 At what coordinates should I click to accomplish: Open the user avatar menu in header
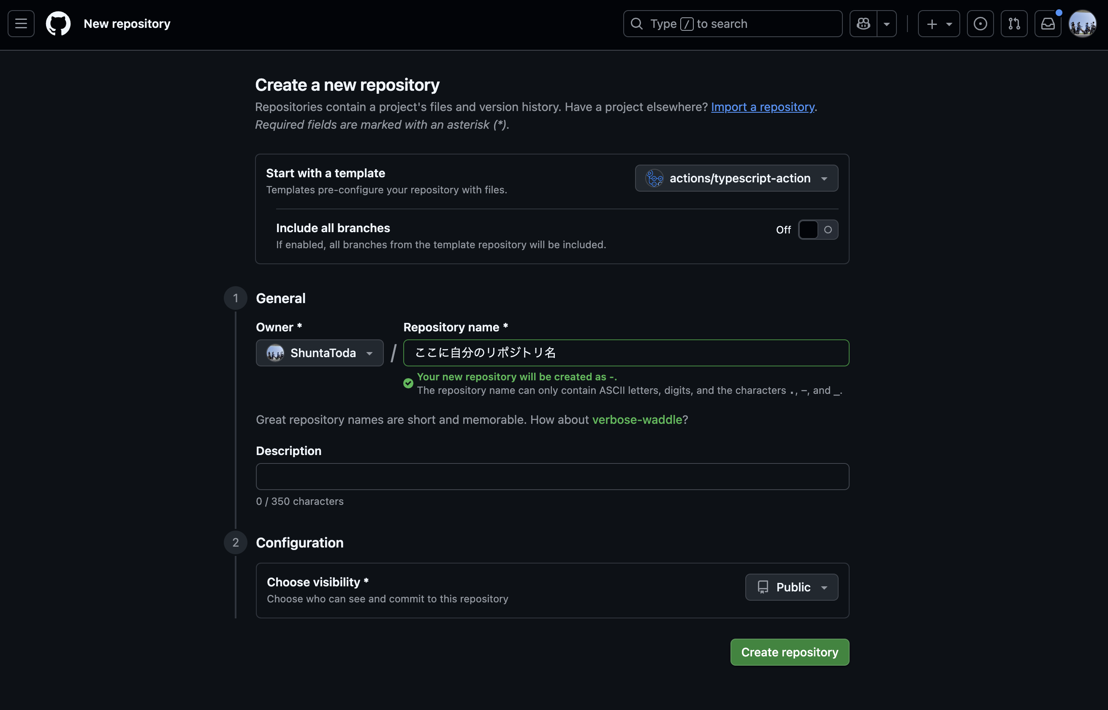[x=1082, y=24]
